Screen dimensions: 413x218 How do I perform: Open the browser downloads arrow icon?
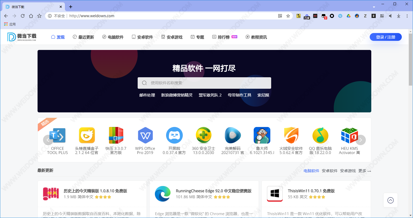coord(399,16)
